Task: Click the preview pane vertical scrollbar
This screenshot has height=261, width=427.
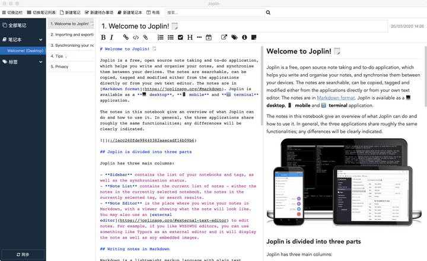Action: point(425,77)
